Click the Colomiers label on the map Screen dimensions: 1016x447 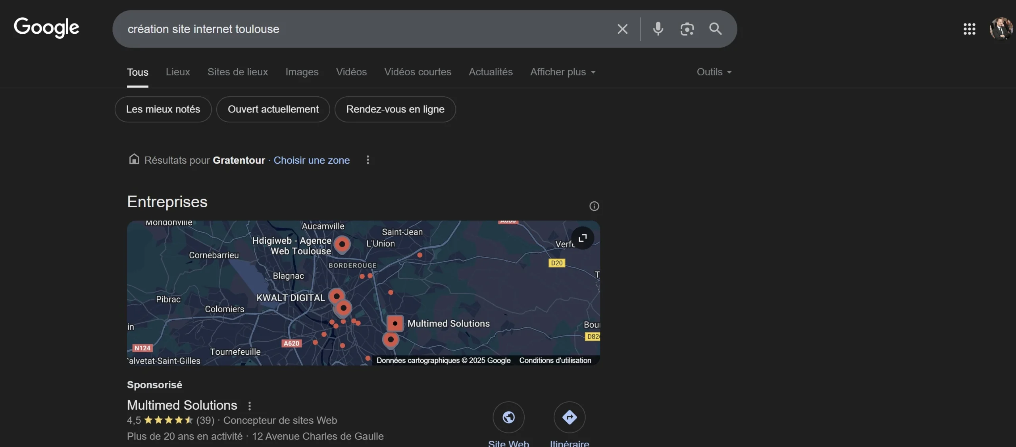pyautogui.click(x=225, y=309)
